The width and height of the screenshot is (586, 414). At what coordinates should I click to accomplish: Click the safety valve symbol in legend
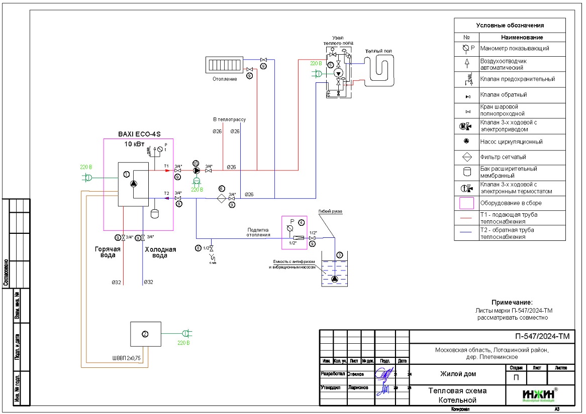(x=466, y=79)
